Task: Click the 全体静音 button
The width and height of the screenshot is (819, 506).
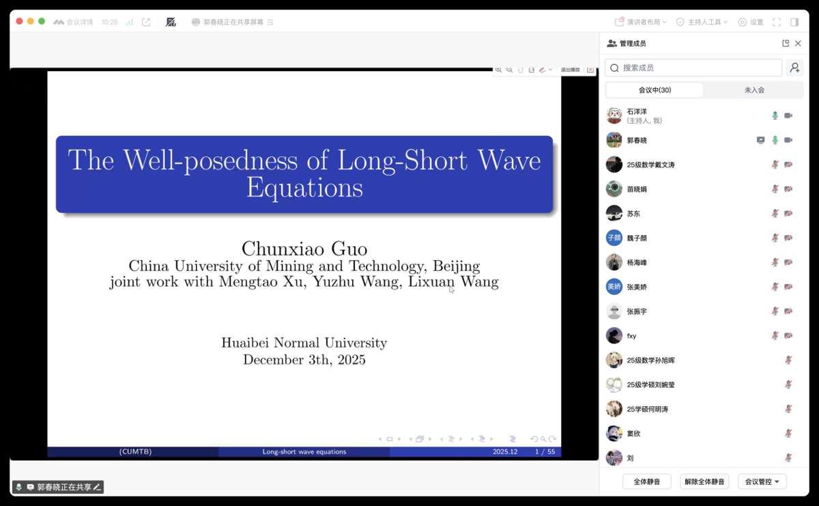Action: [646, 481]
